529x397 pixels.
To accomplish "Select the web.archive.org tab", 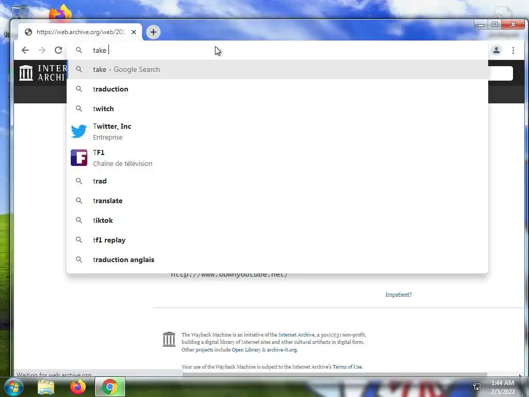I will (x=80, y=32).
